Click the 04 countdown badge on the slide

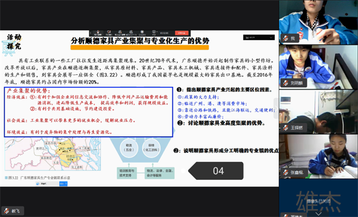click(216, 171)
